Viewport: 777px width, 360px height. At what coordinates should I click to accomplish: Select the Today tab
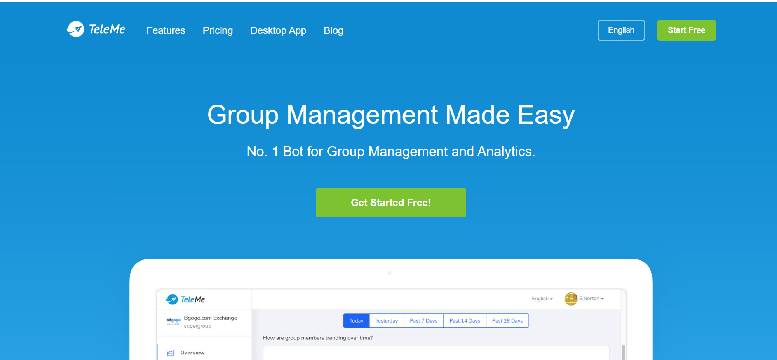pos(357,321)
